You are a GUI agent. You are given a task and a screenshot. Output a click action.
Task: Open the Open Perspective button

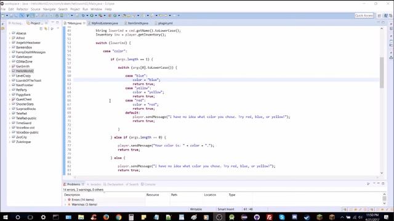point(379,15)
